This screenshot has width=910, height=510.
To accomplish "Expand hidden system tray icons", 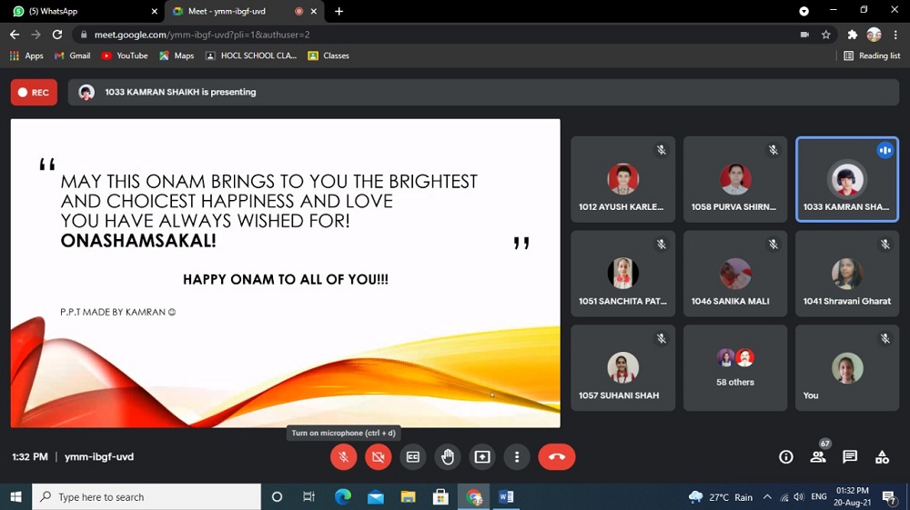I will pyautogui.click(x=767, y=497).
